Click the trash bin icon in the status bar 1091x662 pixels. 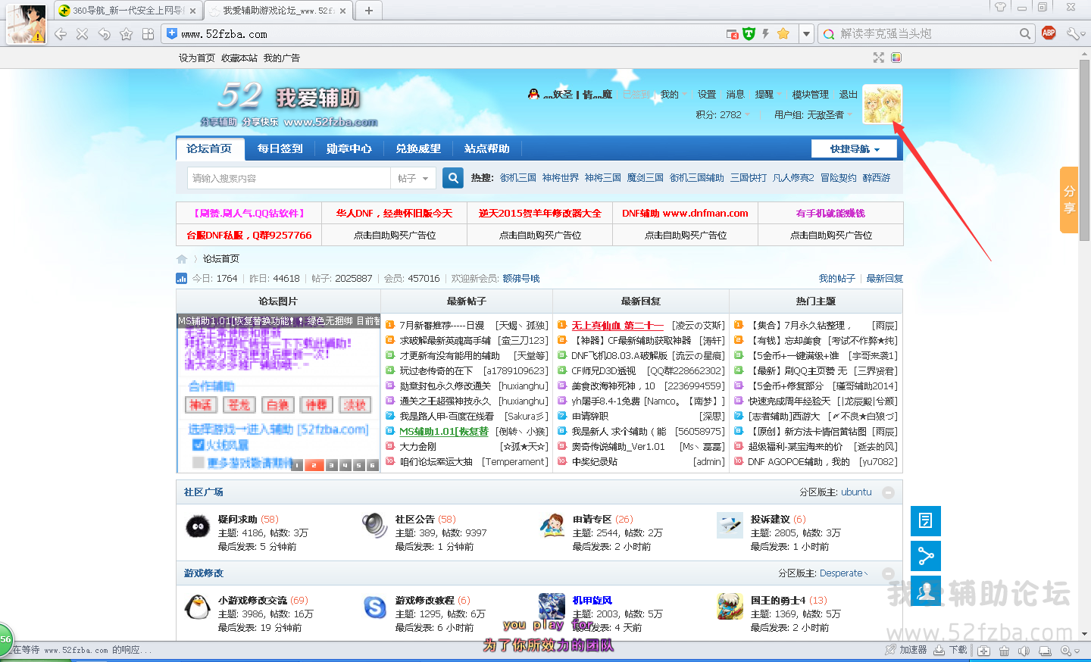pyautogui.click(x=1004, y=651)
